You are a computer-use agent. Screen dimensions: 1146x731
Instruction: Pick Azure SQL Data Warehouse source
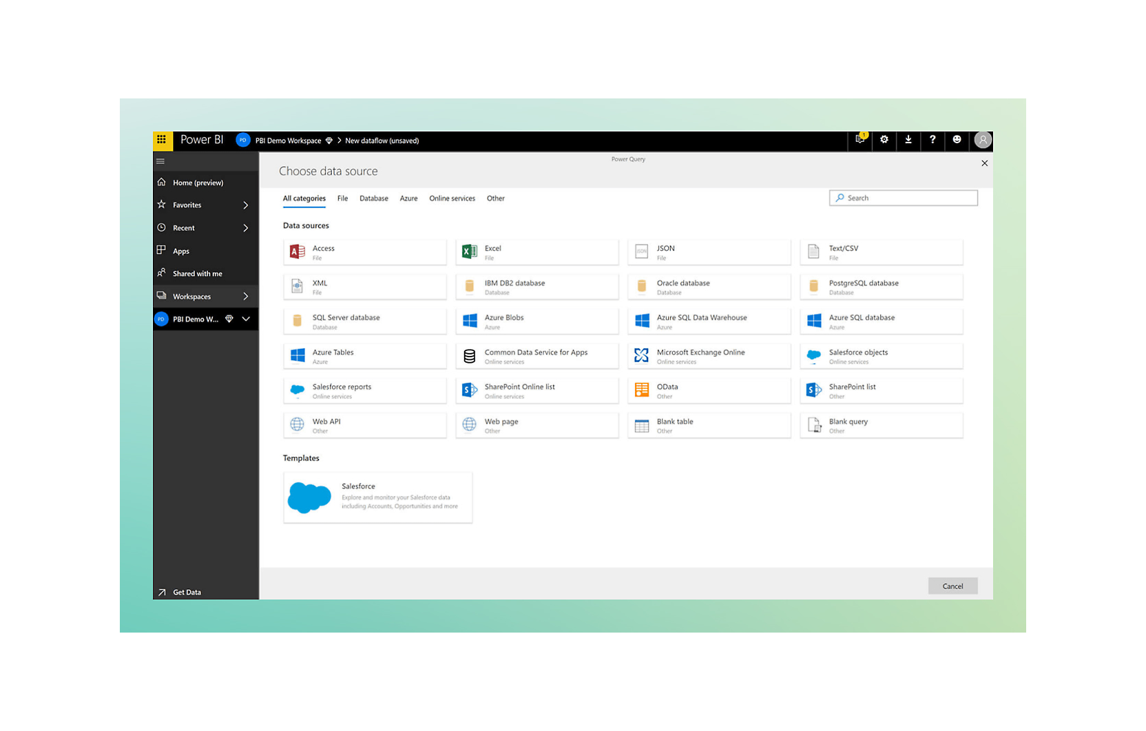pos(709,321)
